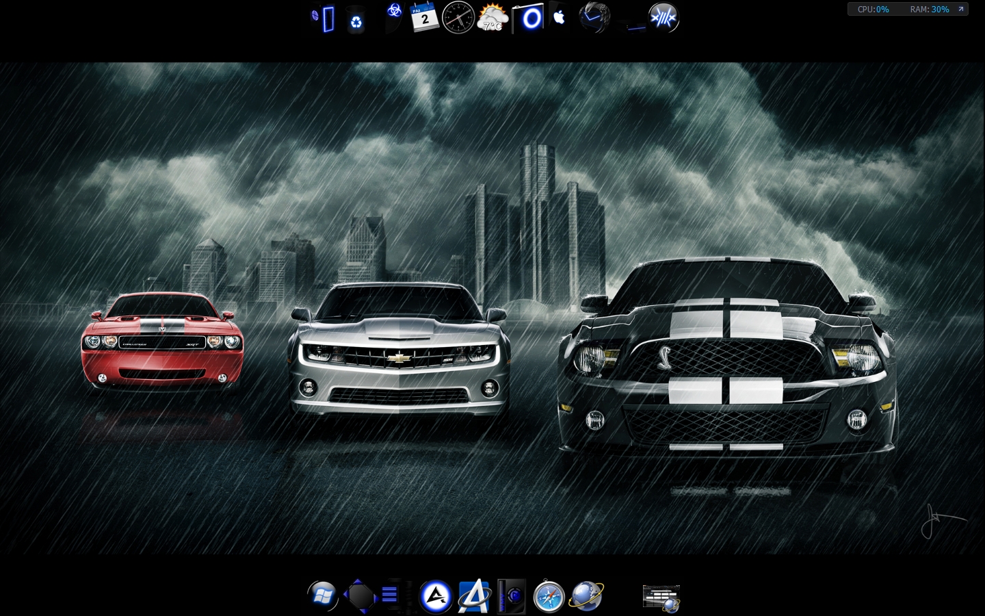Click the flat black box with blue line

click(634, 26)
